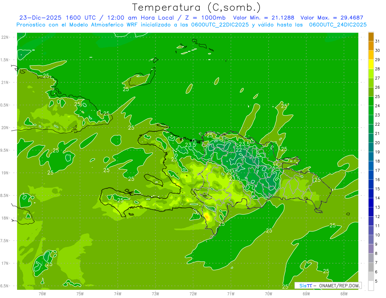Click the 20N latitude axis label
The image size is (386, 298).
click(x=5, y=128)
